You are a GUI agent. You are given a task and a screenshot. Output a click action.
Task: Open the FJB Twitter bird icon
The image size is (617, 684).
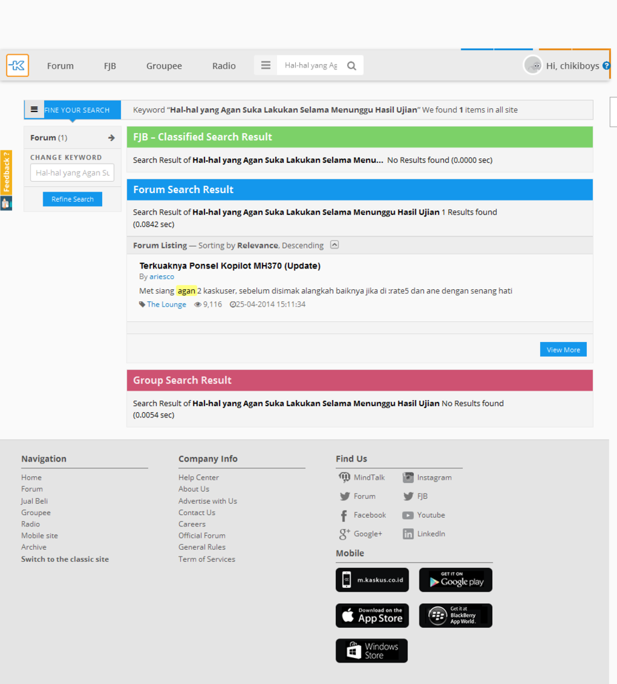coord(408,496)
